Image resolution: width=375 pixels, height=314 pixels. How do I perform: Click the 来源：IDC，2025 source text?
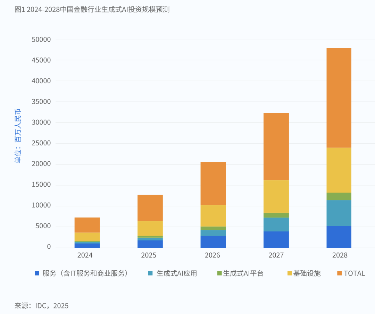pyautogui.click(x=41, y=306)
